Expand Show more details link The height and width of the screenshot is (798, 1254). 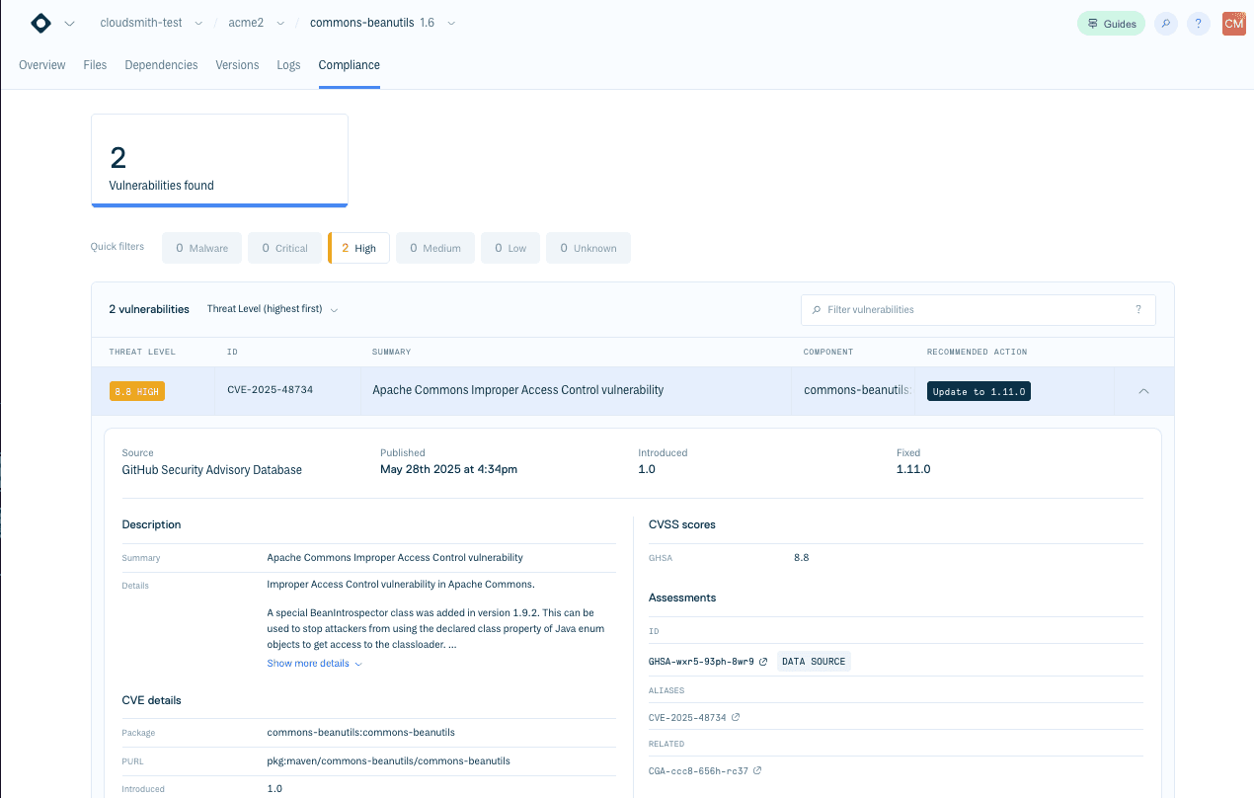[314, 664]
